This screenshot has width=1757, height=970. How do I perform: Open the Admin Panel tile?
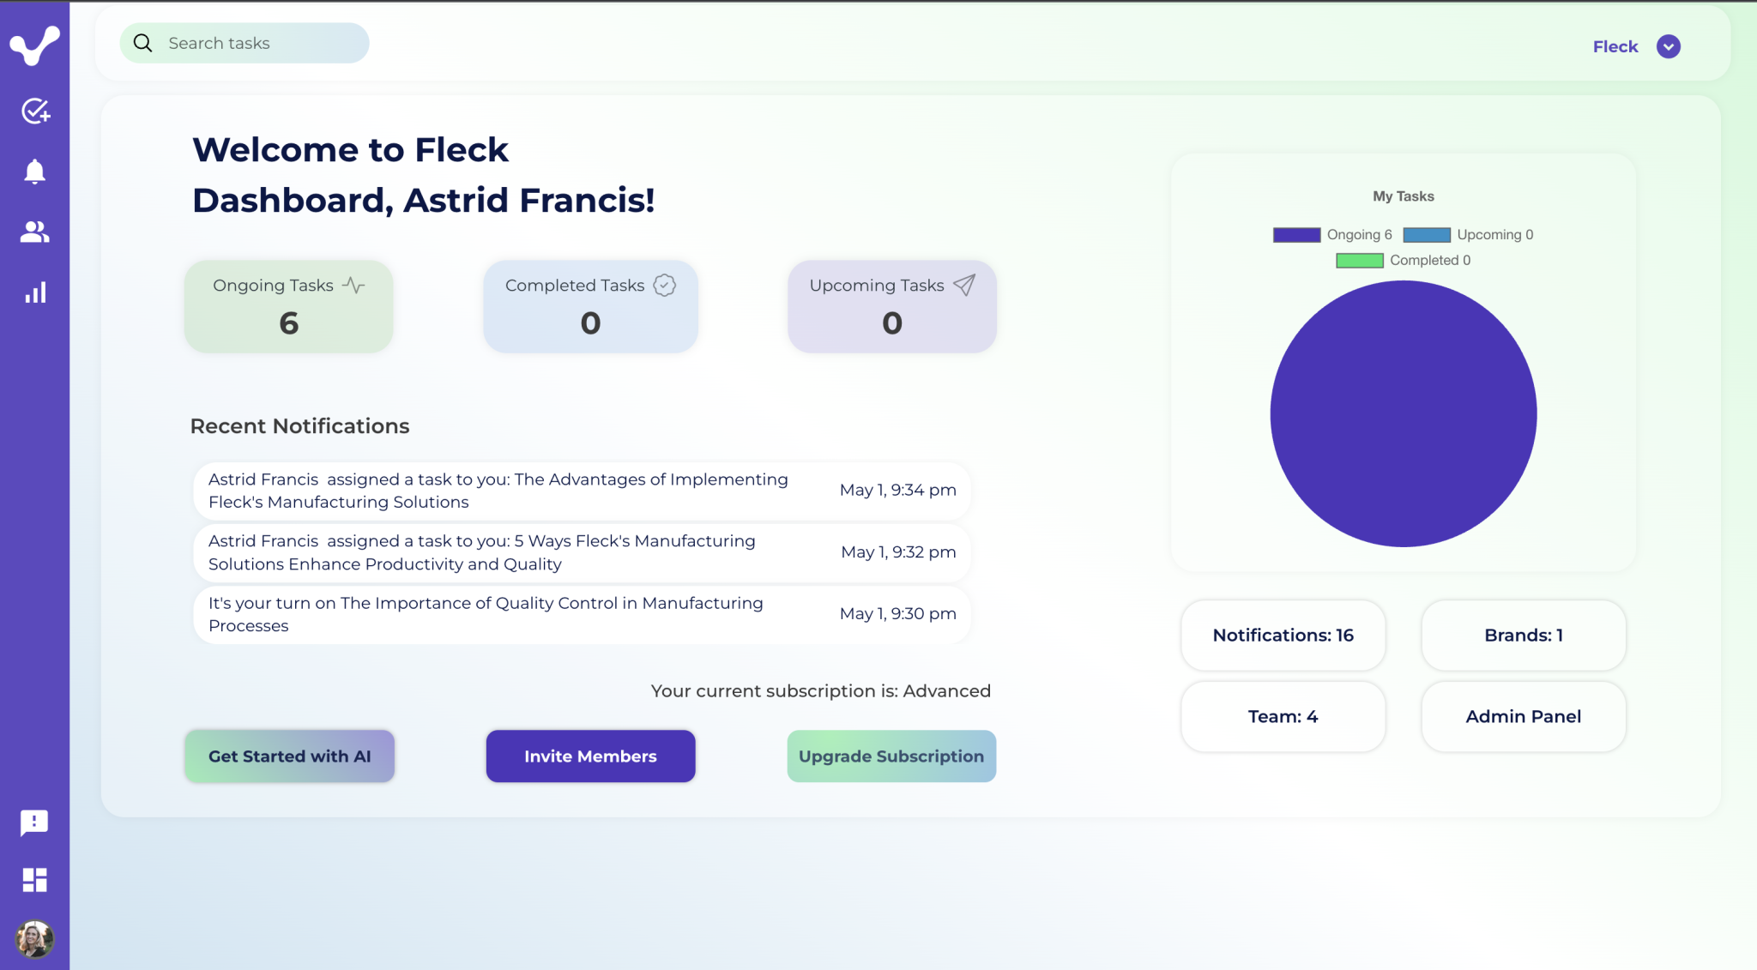[1523, 716]
